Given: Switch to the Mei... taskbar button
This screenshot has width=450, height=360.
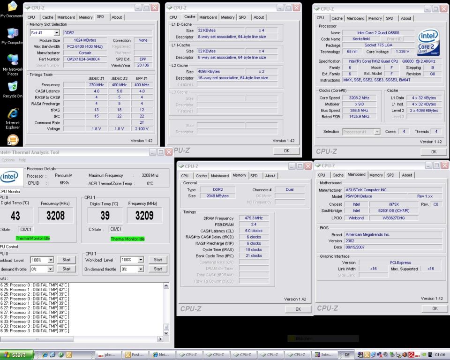Looking at the screenshot, I should 161,355.
